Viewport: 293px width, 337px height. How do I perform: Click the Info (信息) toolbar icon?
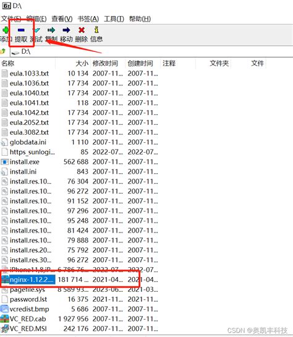tap(96, 30)
